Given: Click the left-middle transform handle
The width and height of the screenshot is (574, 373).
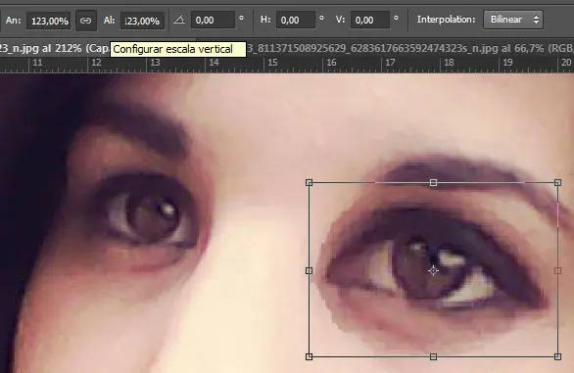Looking at the screenshot, I should pos(309,270).
